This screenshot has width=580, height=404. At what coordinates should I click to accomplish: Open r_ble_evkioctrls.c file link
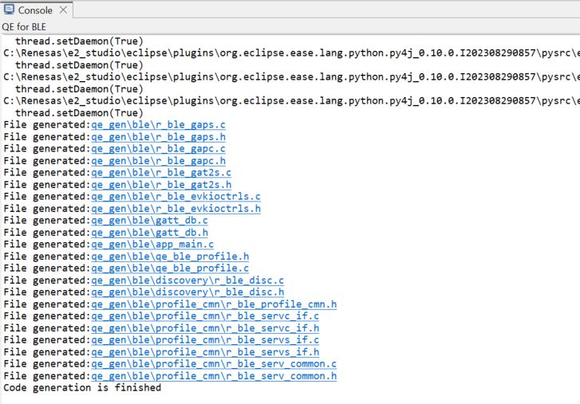tap(176, 197)
